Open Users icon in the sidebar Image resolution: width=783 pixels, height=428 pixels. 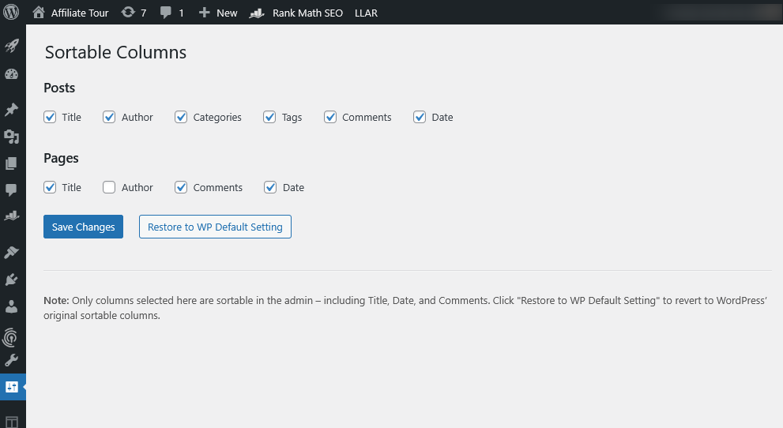[x=12, y=306]
